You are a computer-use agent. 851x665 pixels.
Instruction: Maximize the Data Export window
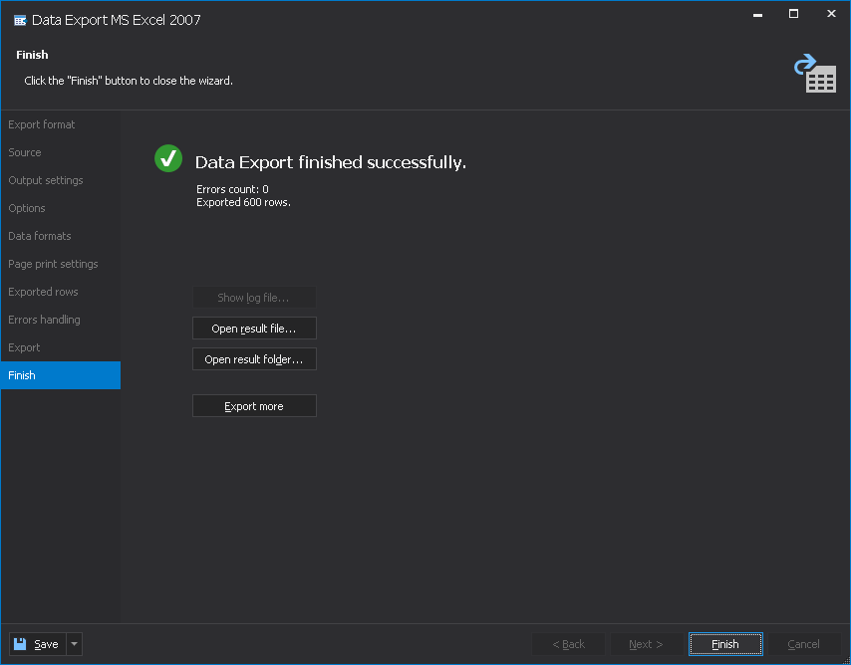tap(793, 14)
